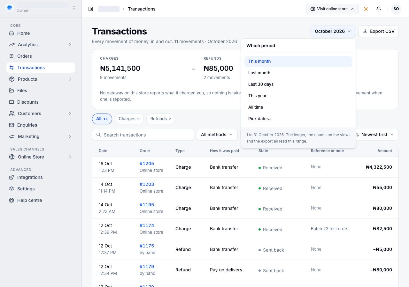
Task: Click the Files folder icon
Action: tap(12, 91)
